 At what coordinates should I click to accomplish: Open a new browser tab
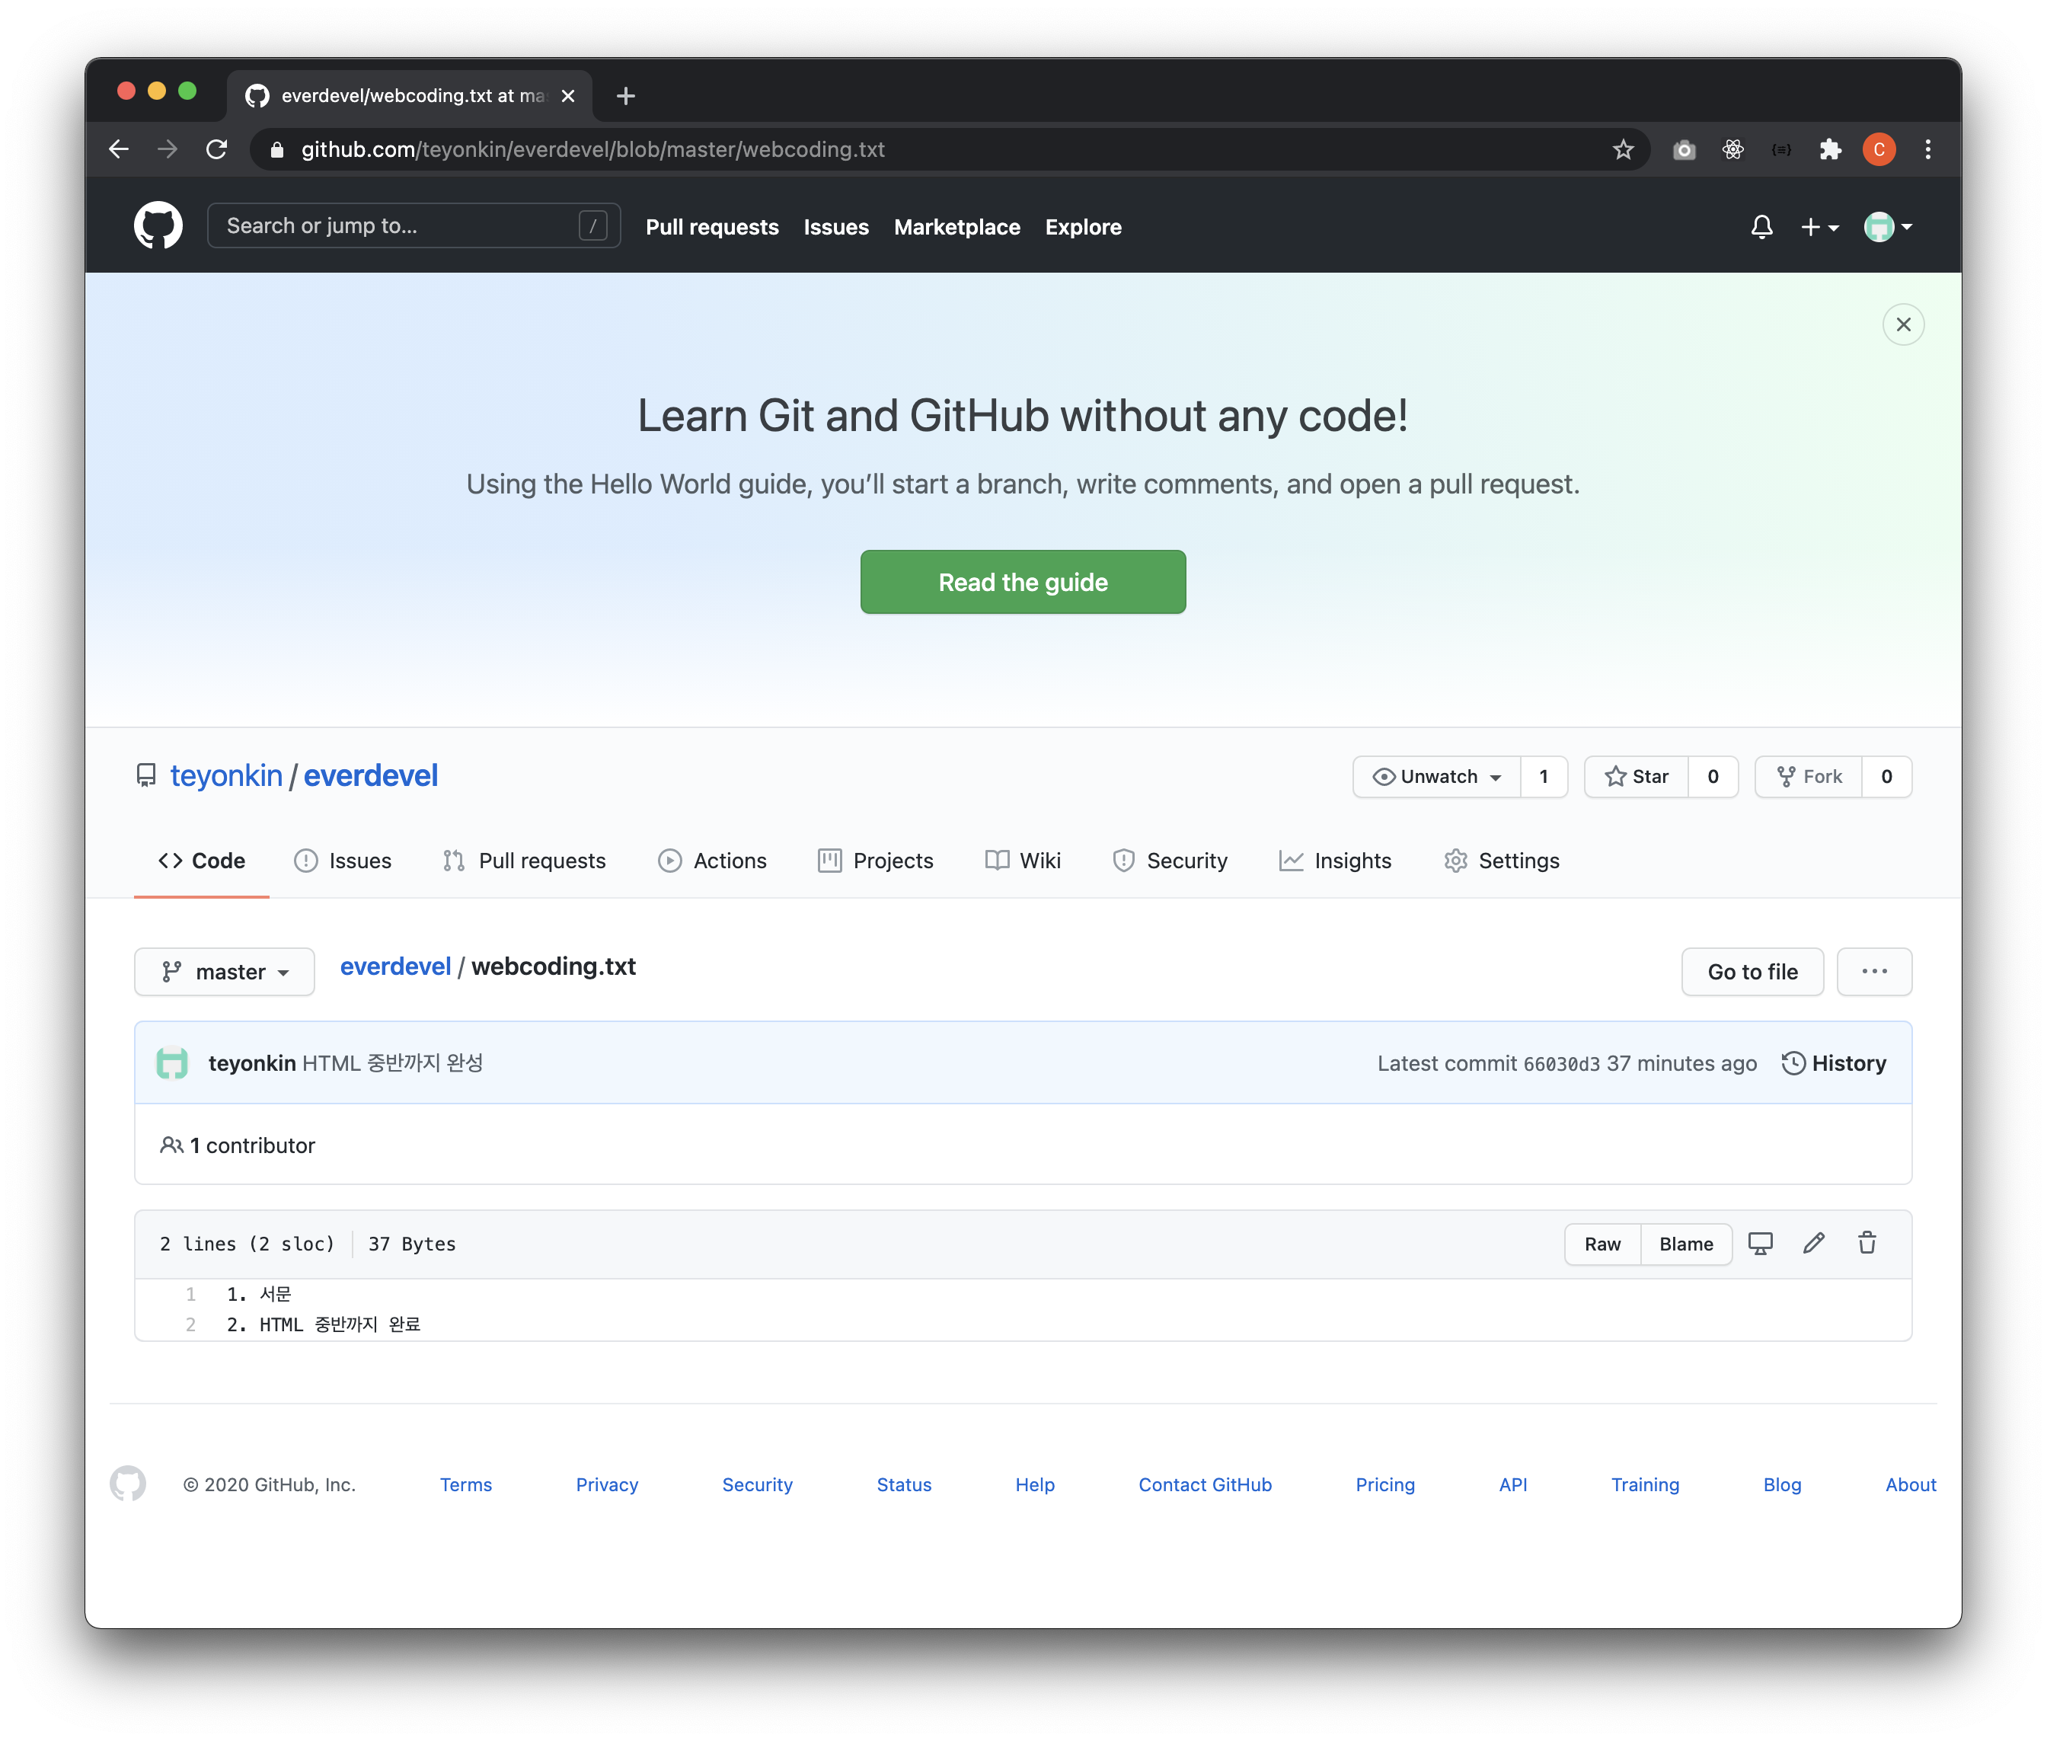tap(624, 96)
